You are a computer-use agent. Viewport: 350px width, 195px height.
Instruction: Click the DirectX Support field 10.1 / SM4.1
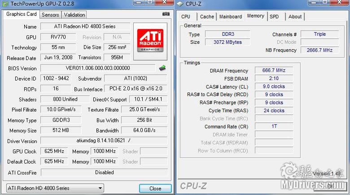click(148, 99)
